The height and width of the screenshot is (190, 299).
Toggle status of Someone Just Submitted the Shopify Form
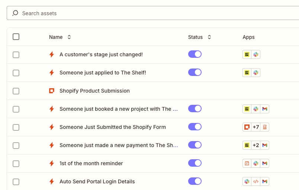click(195, 127)
